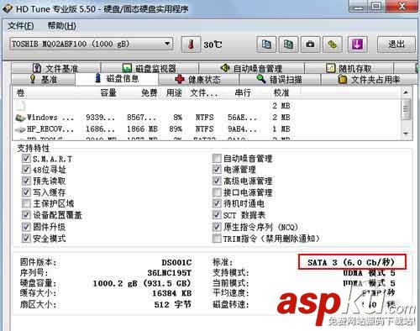Click the volume list scroll down arrow
Viewport: 420px width, 331px height.
point(406,134)
